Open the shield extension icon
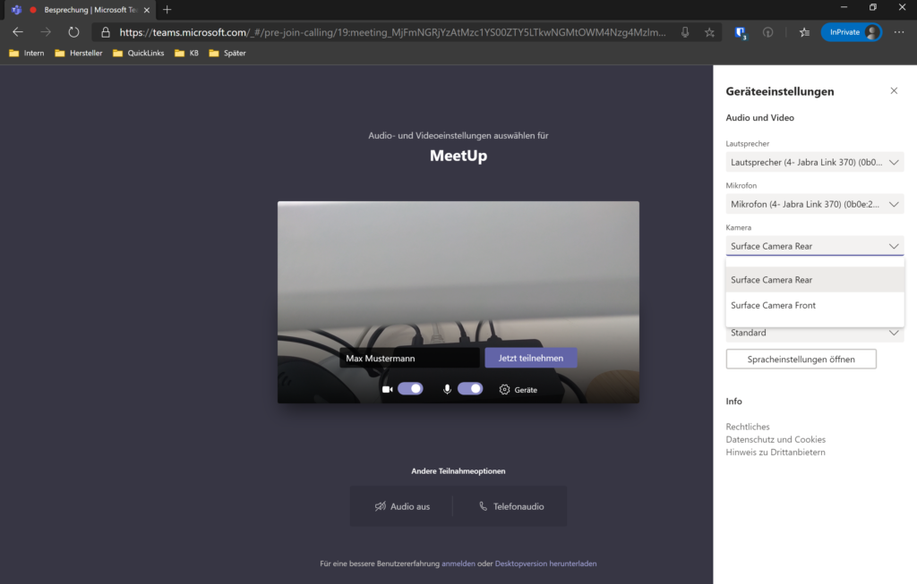The height and width of the screenshot is (584, 917). click(x=741, y=33)
